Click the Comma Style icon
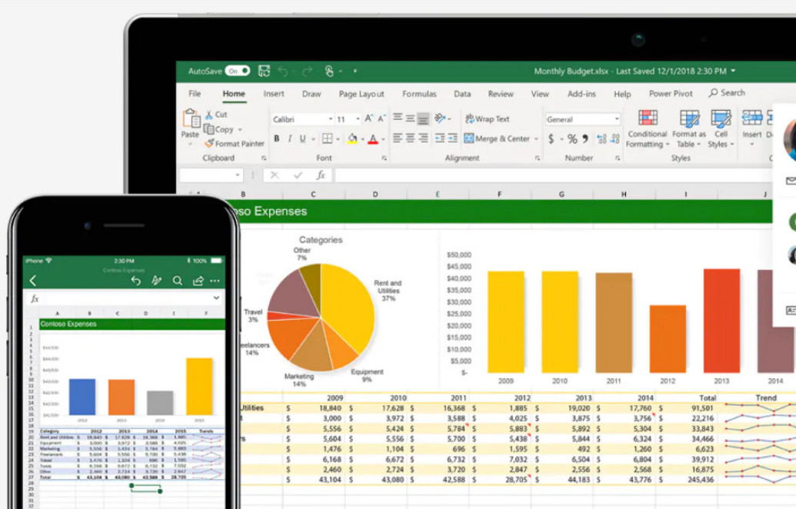This screenshot has height=509, width=796. (585, 138)
